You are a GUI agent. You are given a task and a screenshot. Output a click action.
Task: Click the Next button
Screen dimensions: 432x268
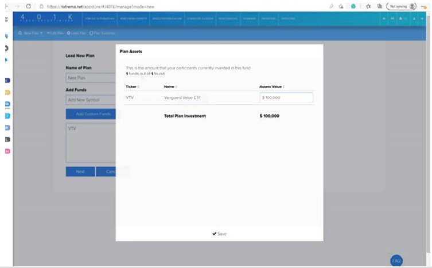pos(80,171)
